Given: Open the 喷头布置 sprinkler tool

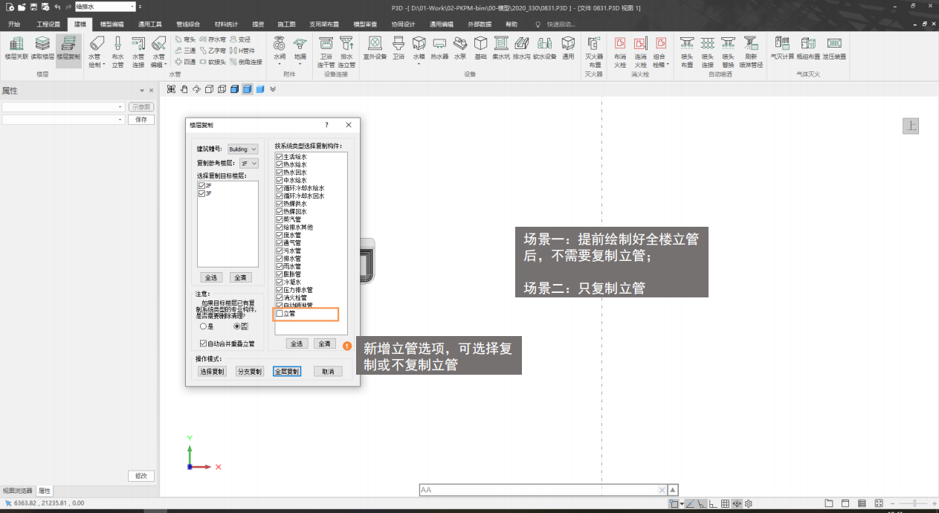Looking at the screenshot, I should click(x=687, y=51).
